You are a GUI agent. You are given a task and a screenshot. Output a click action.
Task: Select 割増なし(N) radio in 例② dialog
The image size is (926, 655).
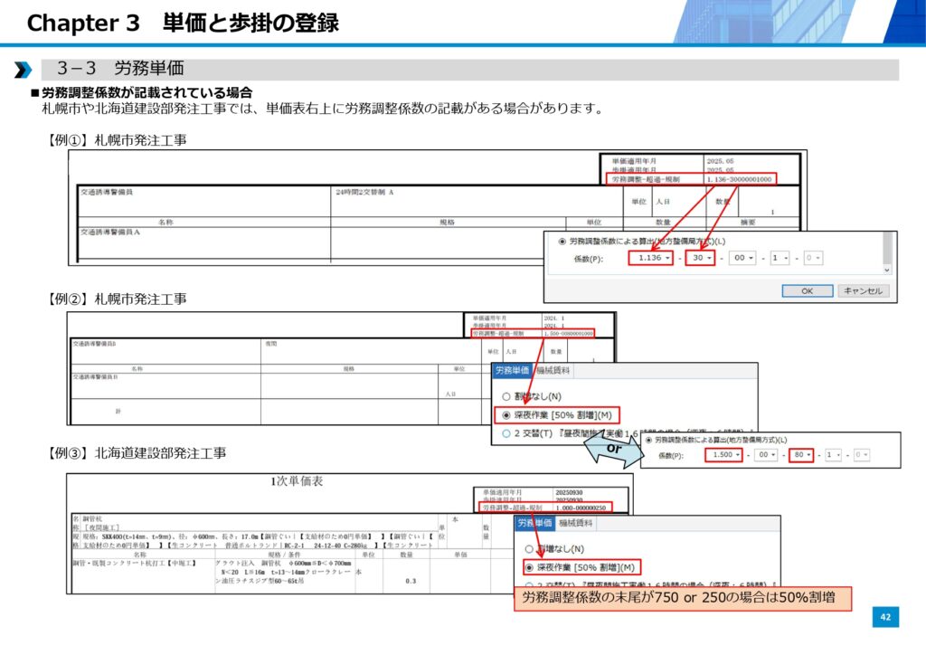coord(506,396)
